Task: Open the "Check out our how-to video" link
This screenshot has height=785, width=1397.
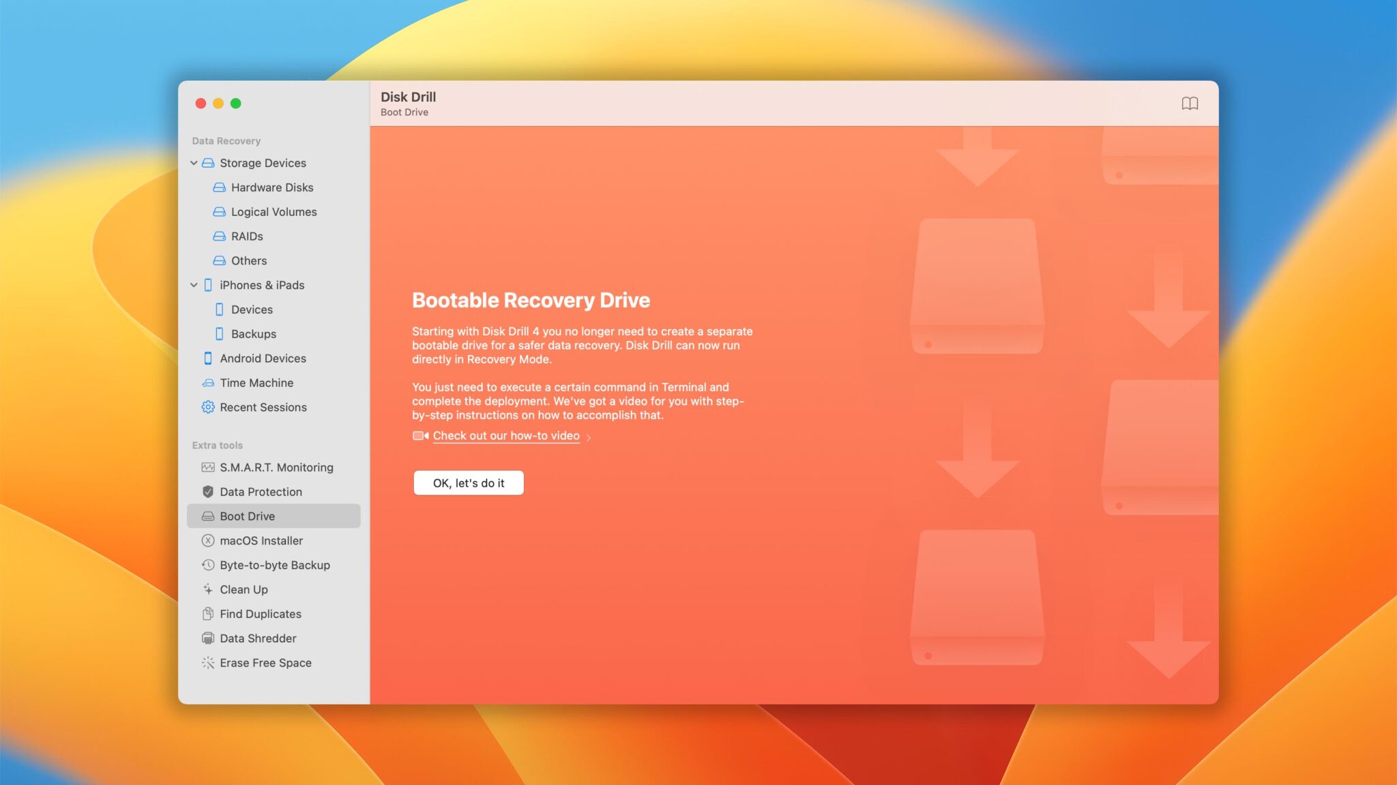Action: tap(506, 435)
